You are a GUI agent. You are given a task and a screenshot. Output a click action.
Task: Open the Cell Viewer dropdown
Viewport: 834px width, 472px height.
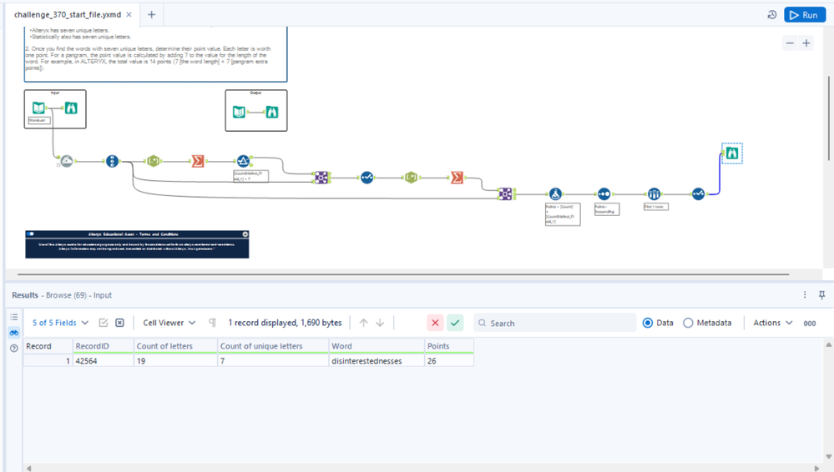pyautogui.click(x=169, y=323)
